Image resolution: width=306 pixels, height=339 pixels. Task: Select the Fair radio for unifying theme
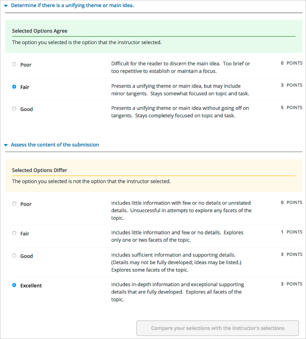[x=14, y=87]
